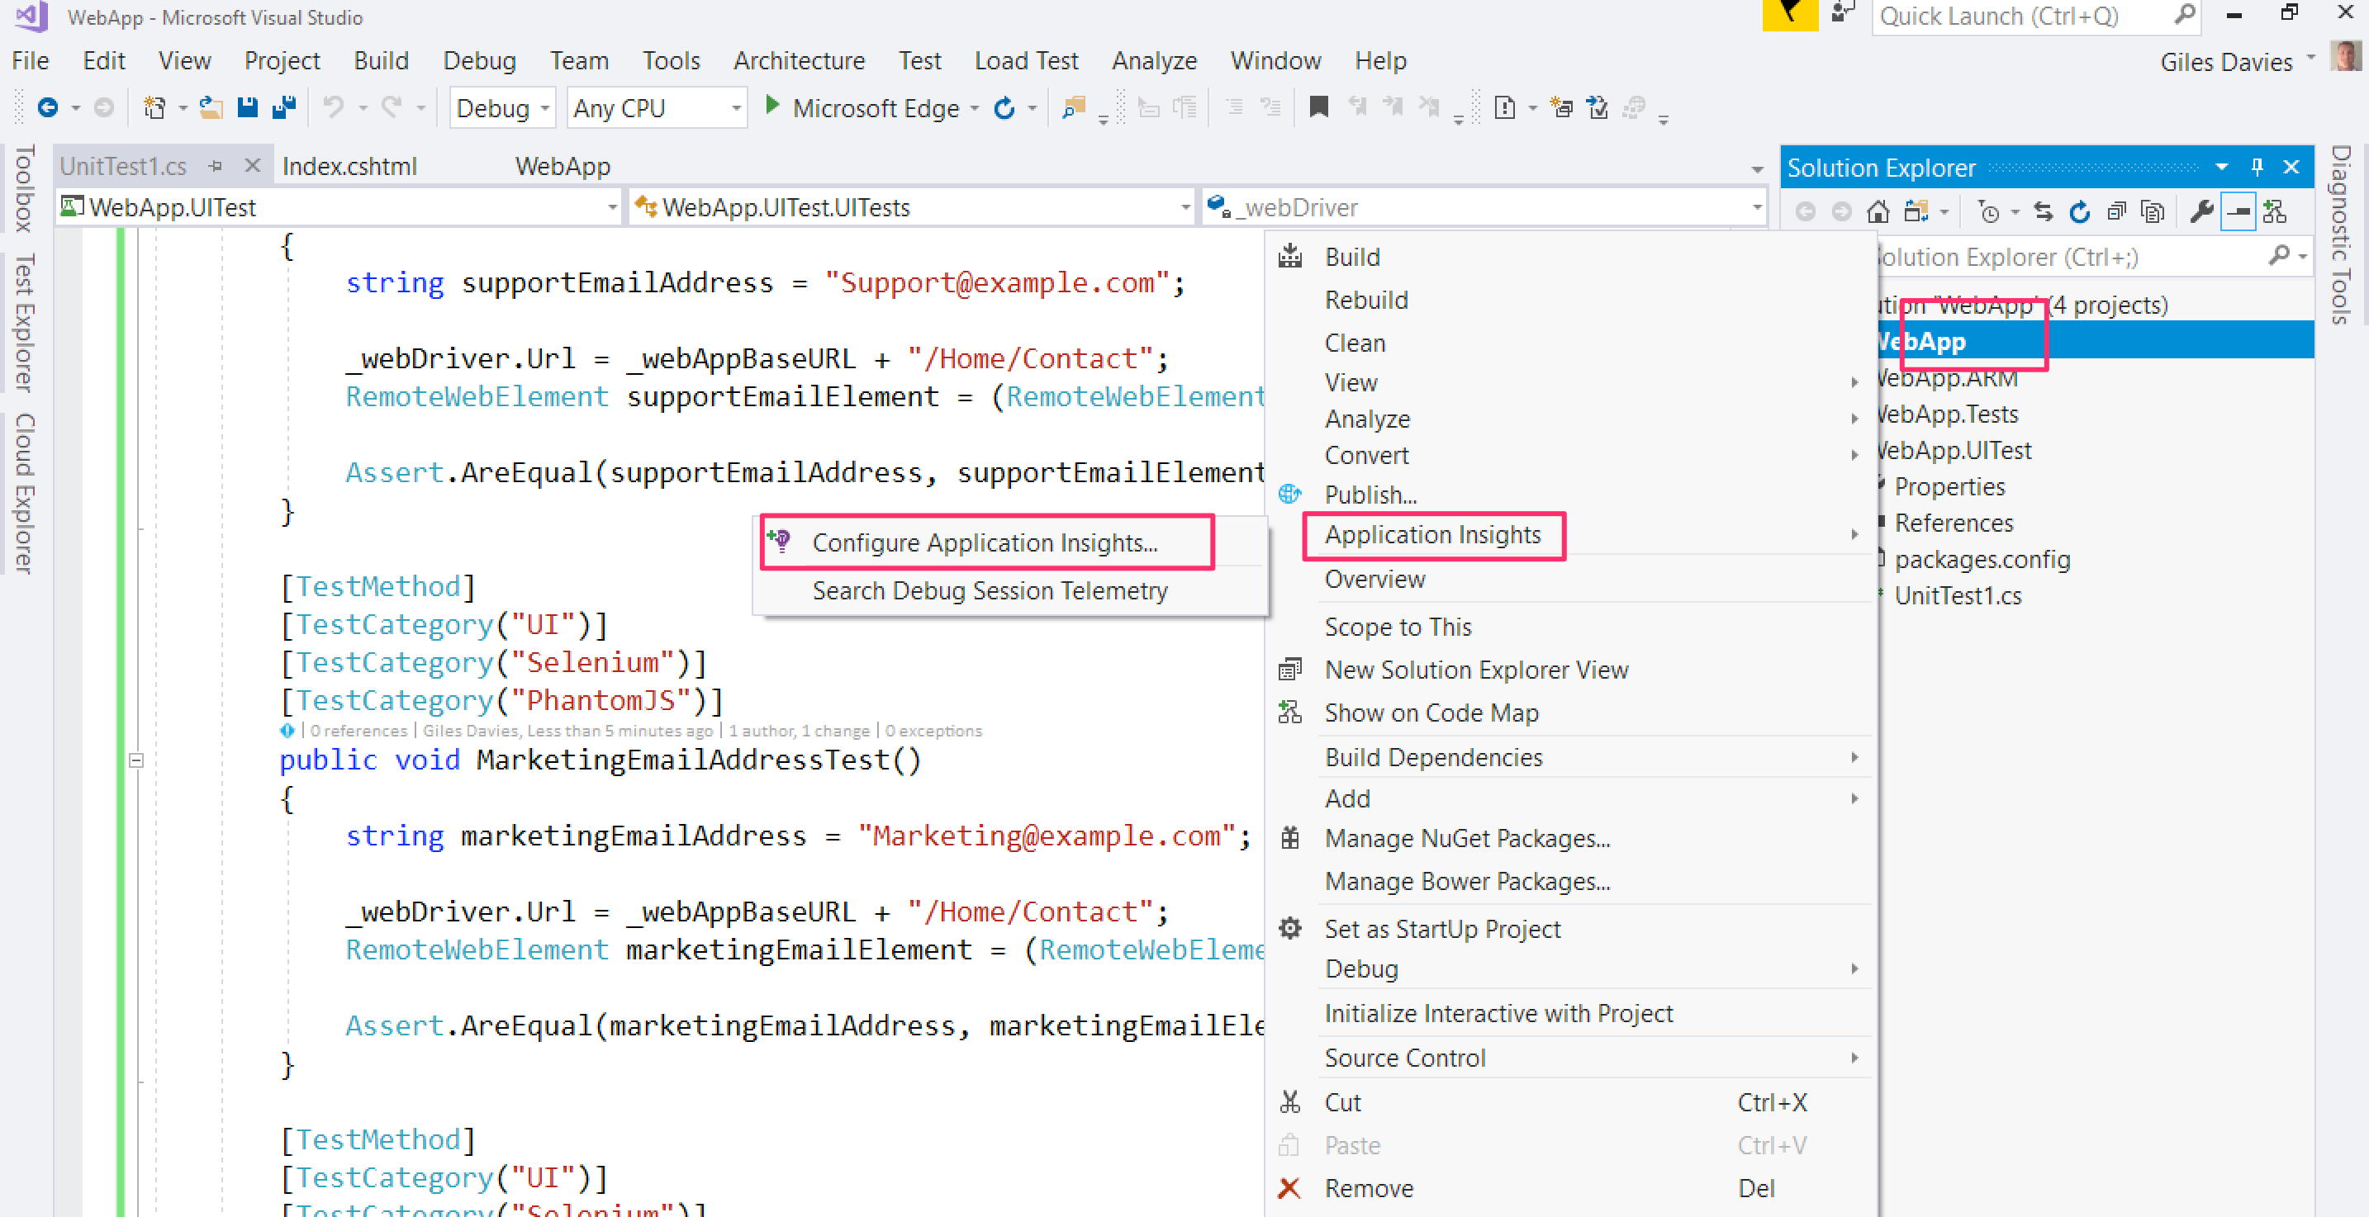Click the green Start debugging arrow
2369x1217 pixels.
click(x=772, y=107)
